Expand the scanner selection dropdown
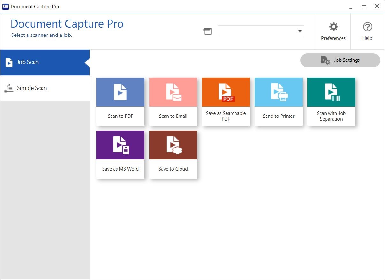The image size is (385, 280). (x=299, y=31)
